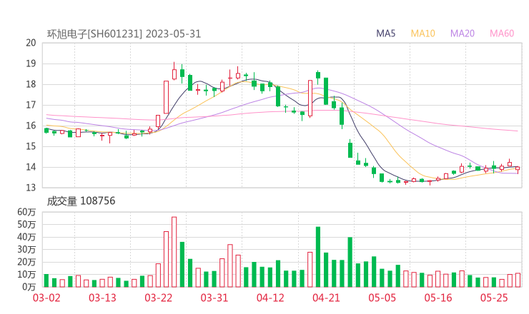Image resolution: width=529 pixels, height=314 pixels.
Task: Click the 05-05 date label
Action: pyautogui.click(x=382, y=298)
